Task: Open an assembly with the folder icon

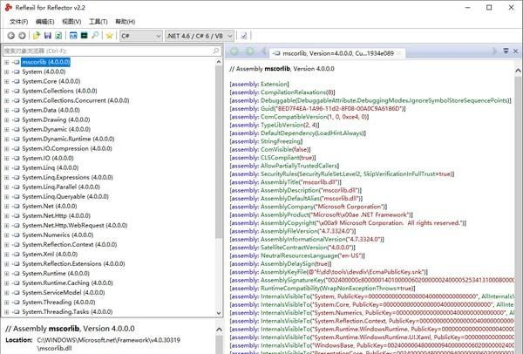Action: pyautogui.click(x=37, y=35)
